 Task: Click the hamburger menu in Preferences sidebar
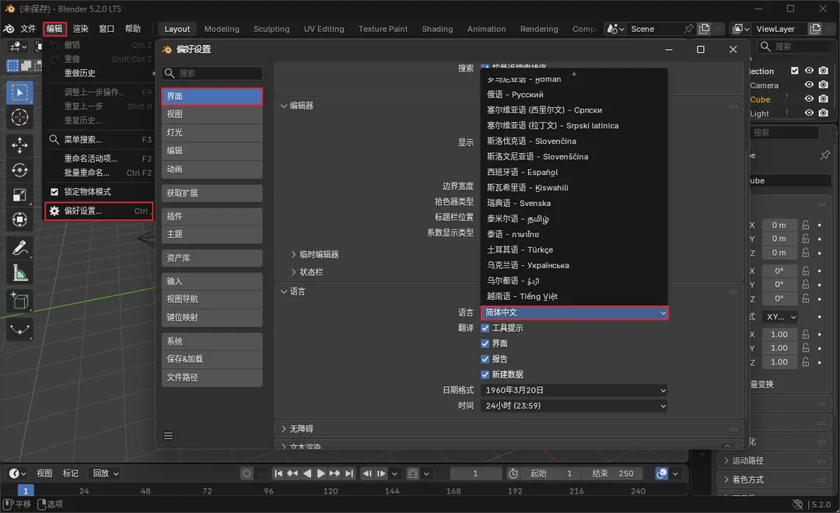168,436
